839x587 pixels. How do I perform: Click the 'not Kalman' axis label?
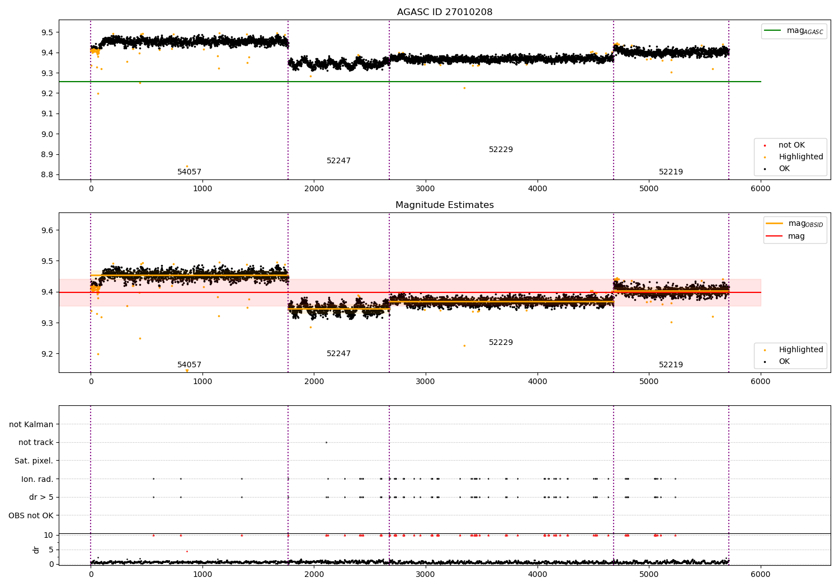(x=31, y=424)
